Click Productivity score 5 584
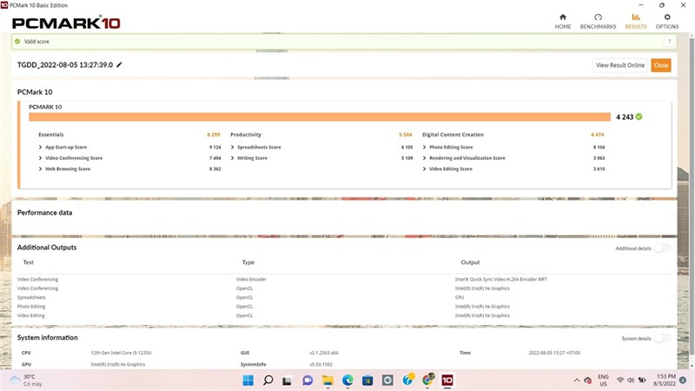The width and height of the screenshot is (695, 391). (x=405, y=135)
